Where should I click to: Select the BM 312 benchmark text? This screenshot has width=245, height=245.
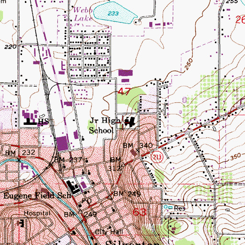pos(115,164)
